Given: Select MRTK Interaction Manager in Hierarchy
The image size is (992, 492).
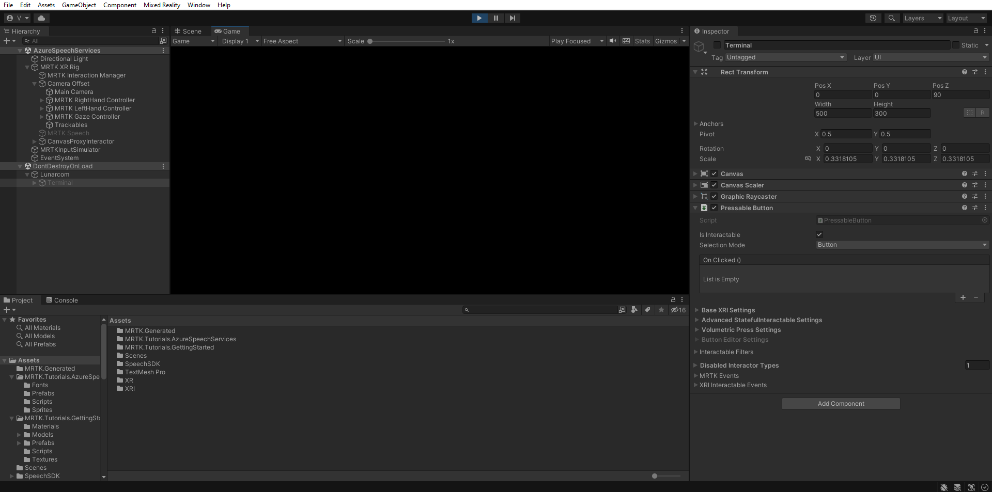Looking at the screenshot, I should click(x=86, y=75).
